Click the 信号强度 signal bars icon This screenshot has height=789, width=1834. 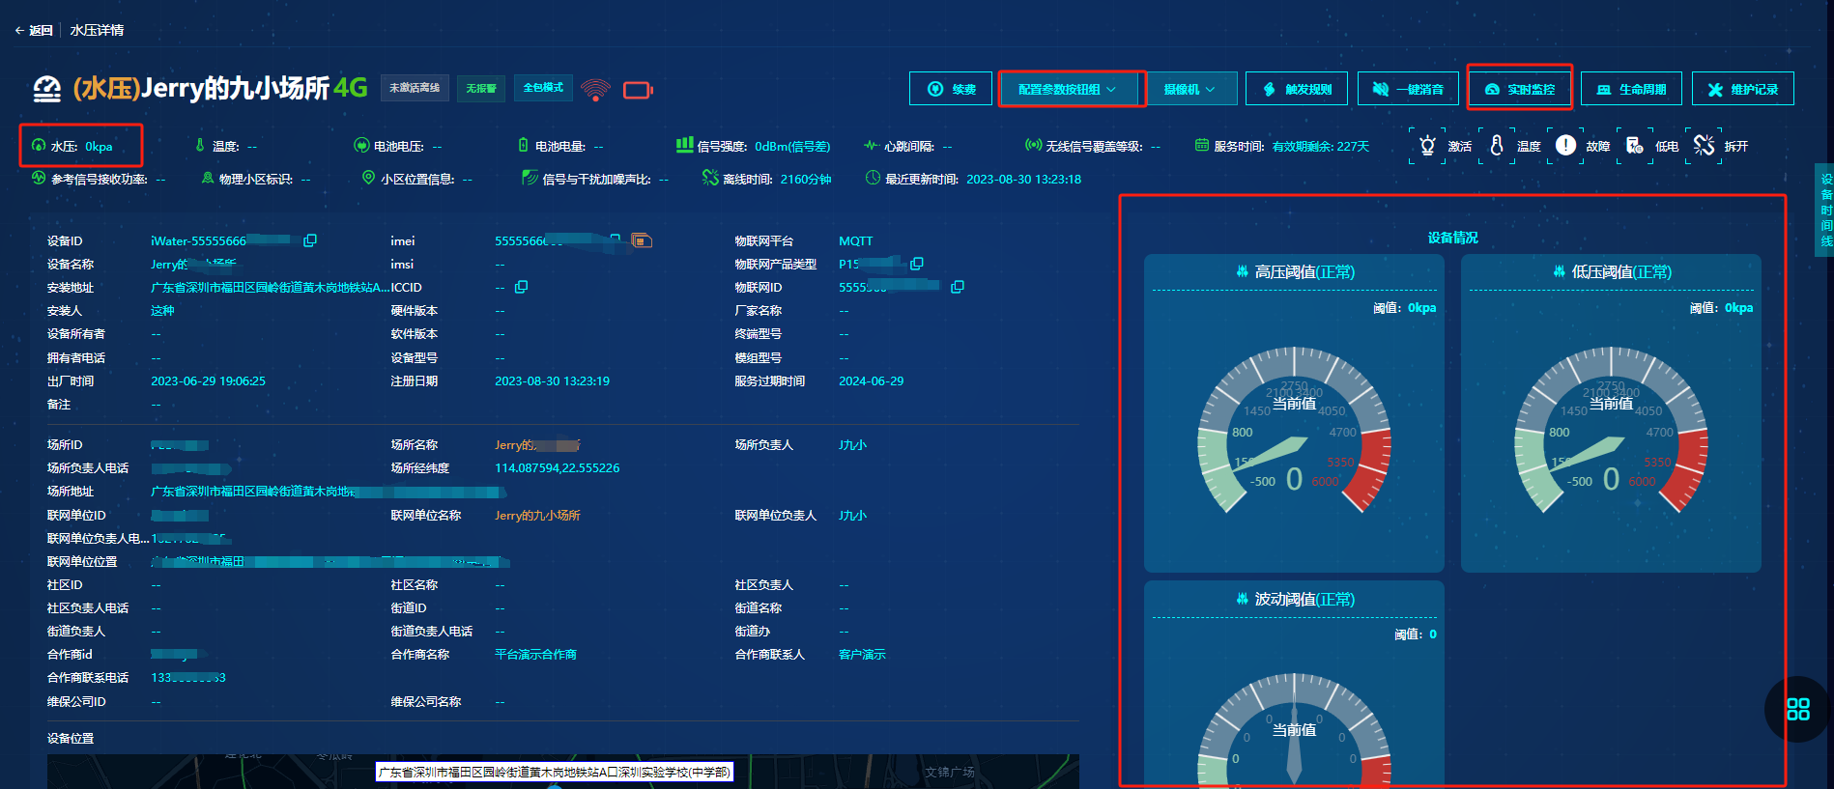click(684, 145)
